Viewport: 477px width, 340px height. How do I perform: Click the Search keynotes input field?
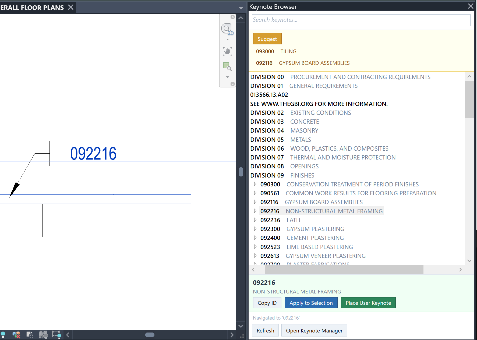[x=361, y=20]
